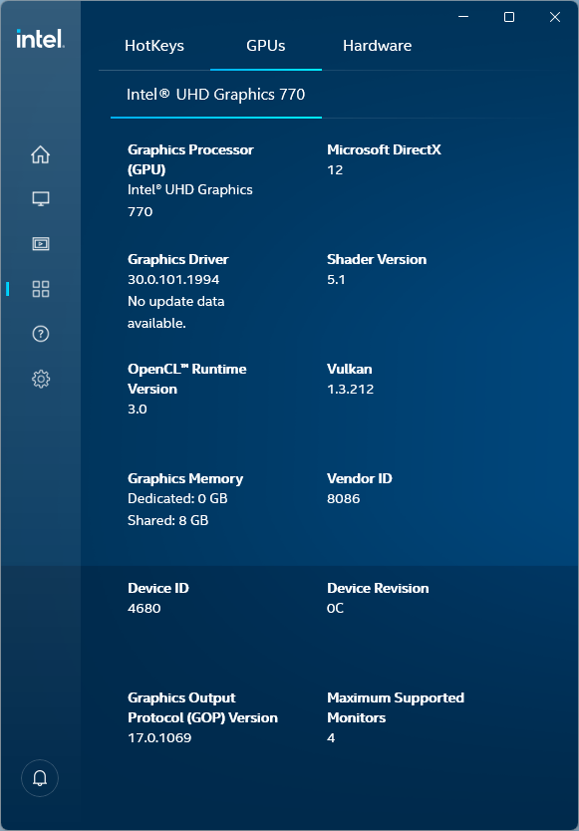Click the Maximum Supported Monitors value 4

coord(331,738)
